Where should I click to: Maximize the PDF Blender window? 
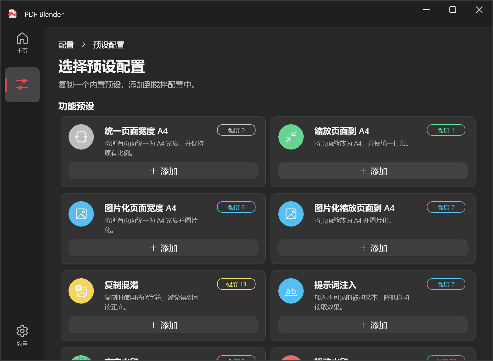point(453,10)
